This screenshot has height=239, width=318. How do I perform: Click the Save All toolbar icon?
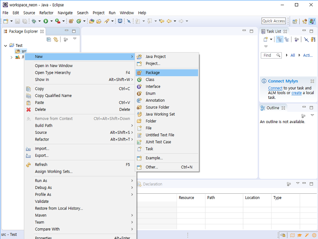coord(25,21)
